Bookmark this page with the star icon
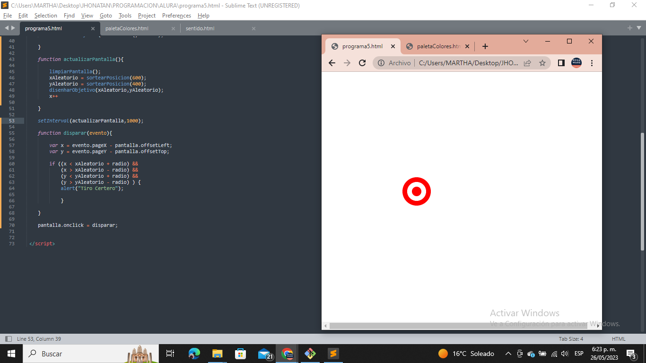646x363 pixels. [x=542, y=63]
